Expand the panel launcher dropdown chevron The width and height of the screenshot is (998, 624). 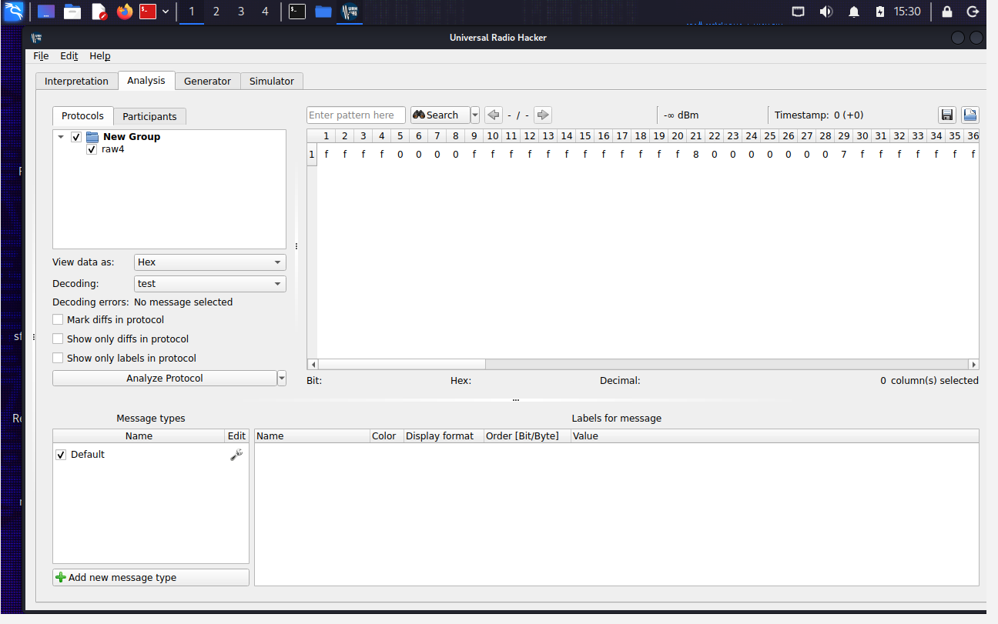coord(166,12)
